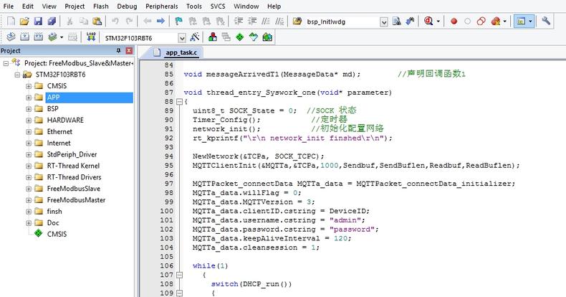This screenshot has width=566, height=297.
Task: Click line number 95 in the editor margin
Action: pos(169,166)
